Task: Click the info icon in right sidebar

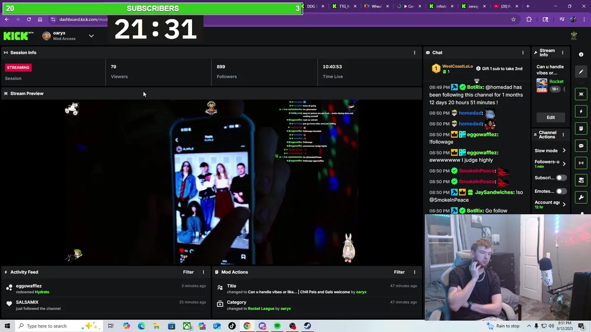Action: 581,54
